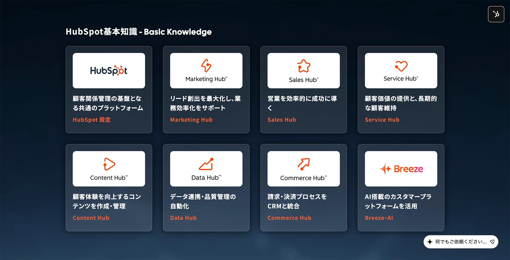This screenshot has height=260, width=510.
Task: Open the orange Service Hub link
Action: [x=382, y=120]
